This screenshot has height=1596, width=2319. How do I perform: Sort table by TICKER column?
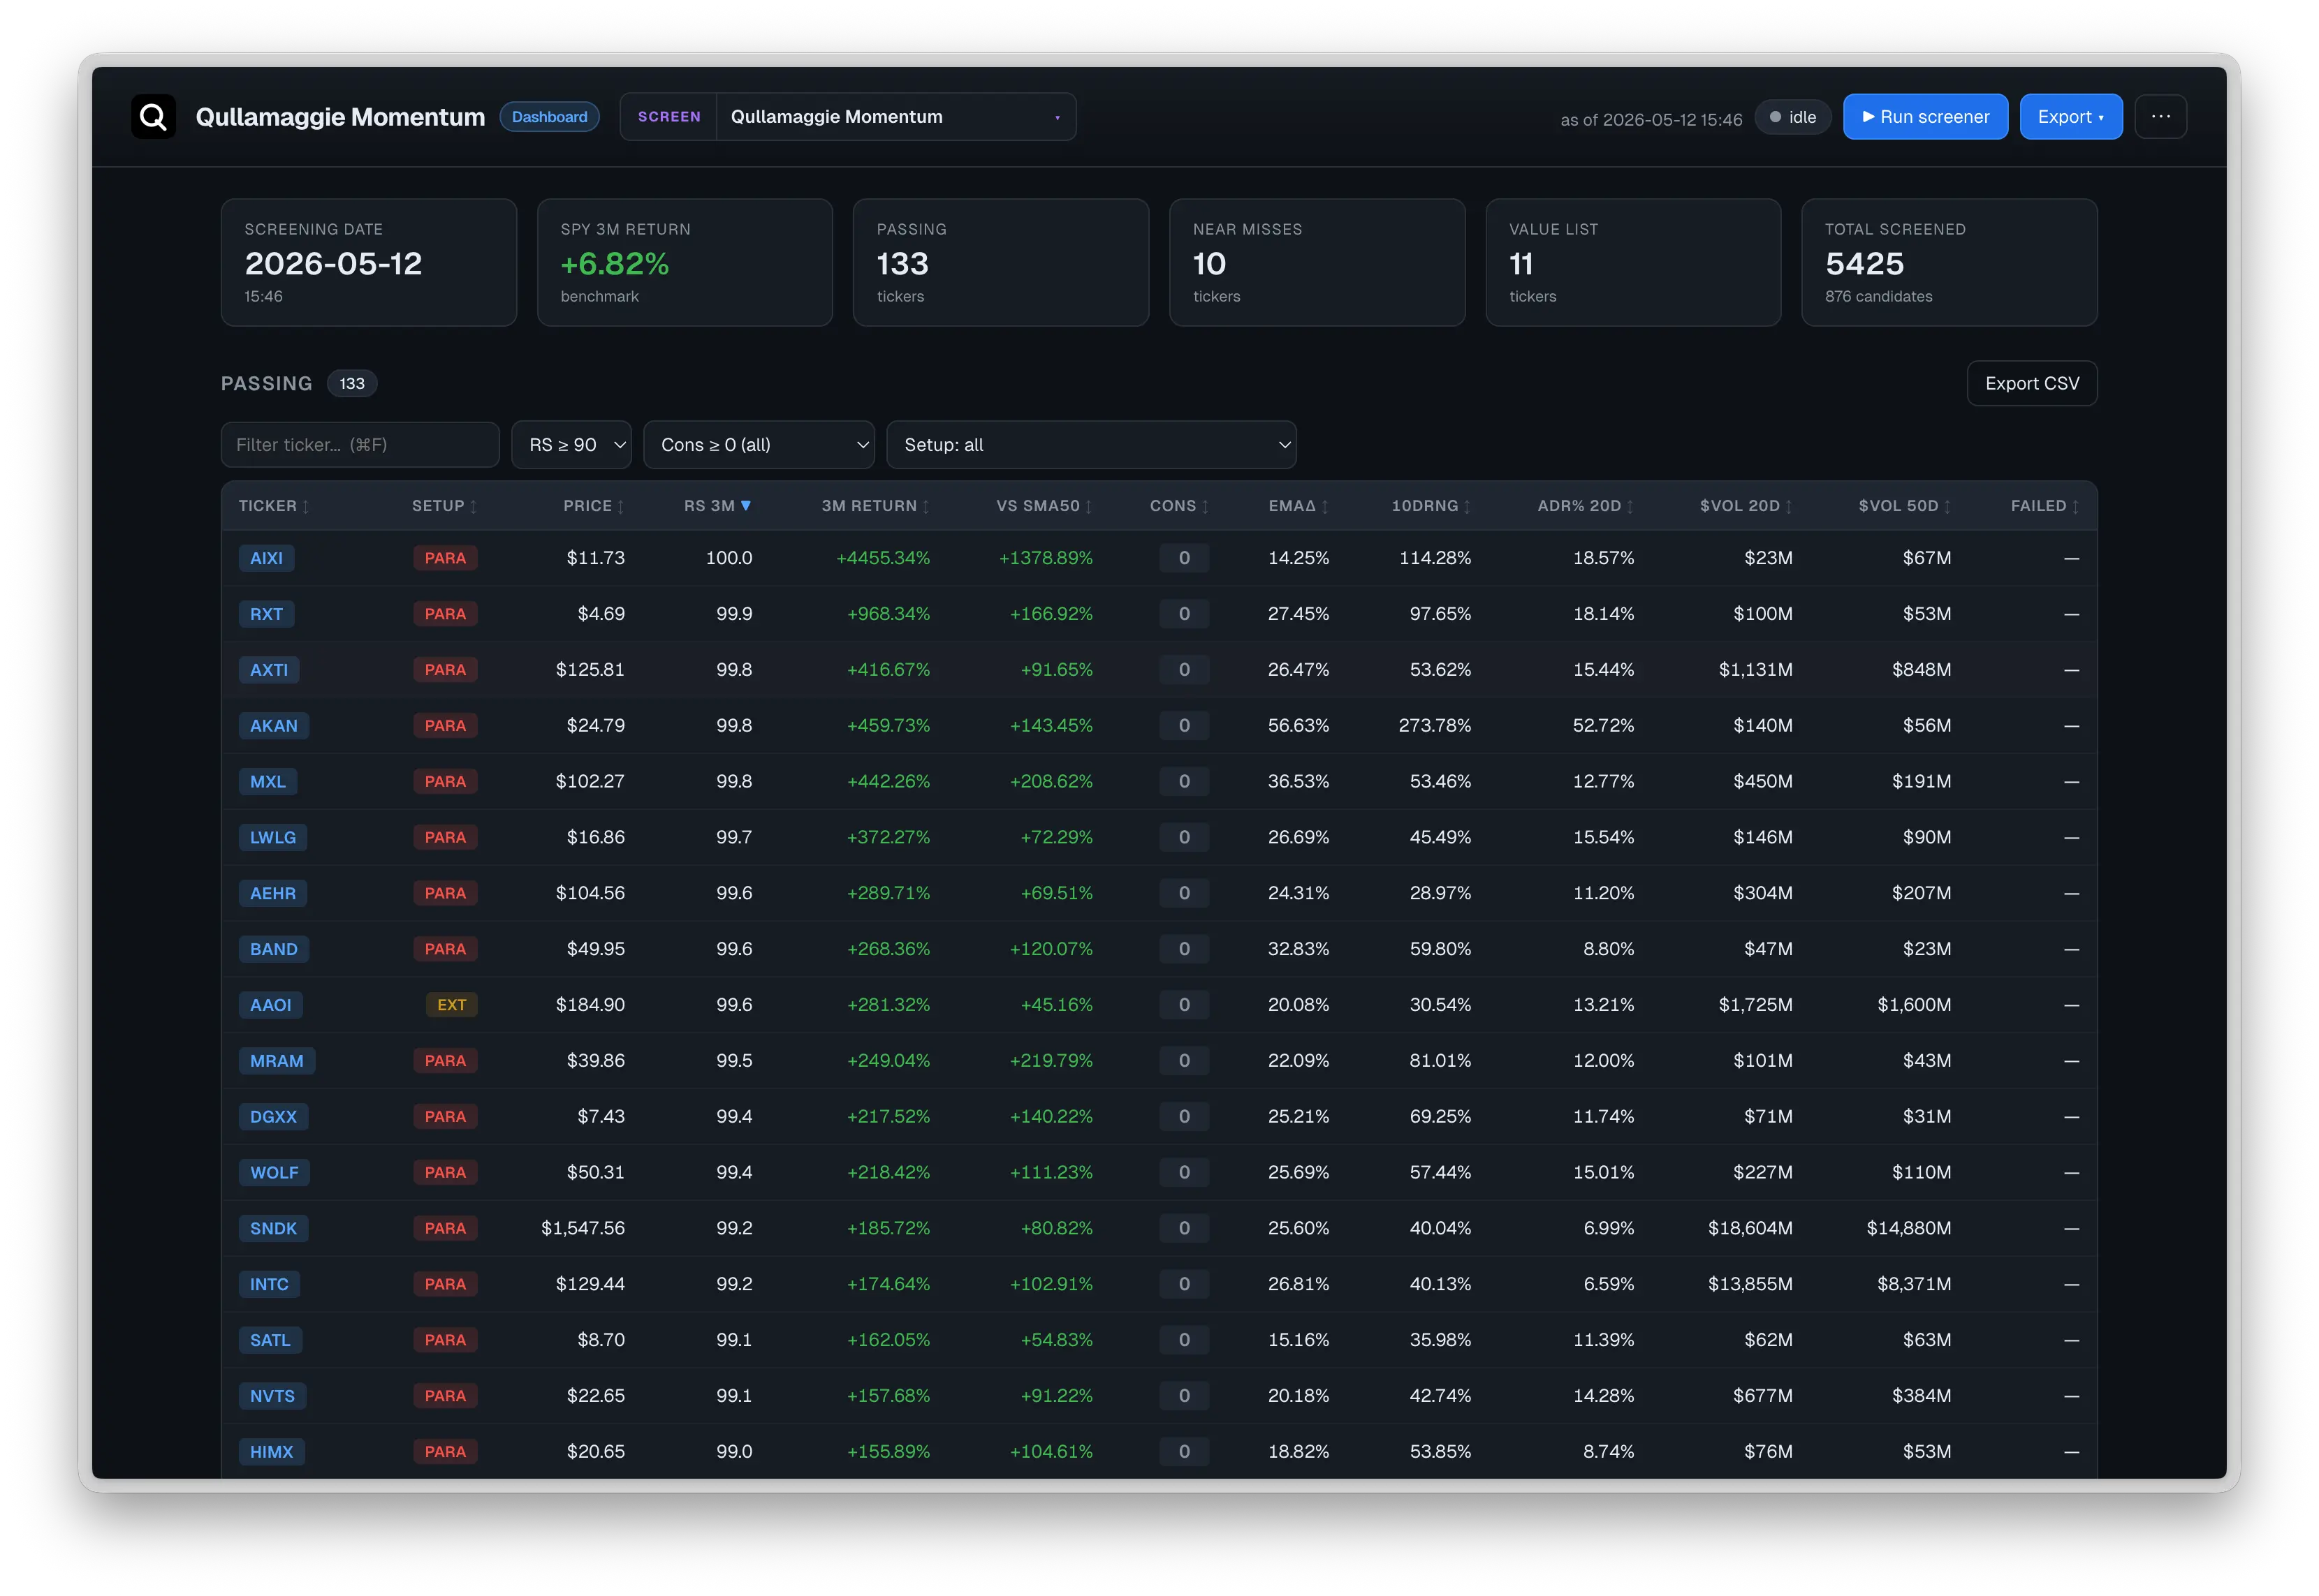coord(274,506)
